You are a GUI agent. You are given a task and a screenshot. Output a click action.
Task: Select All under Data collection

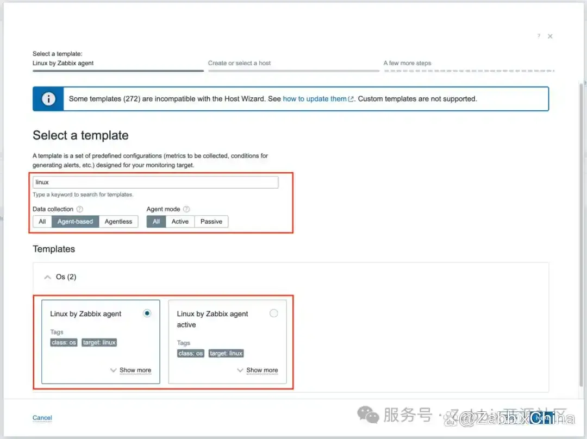click(42, 222)
